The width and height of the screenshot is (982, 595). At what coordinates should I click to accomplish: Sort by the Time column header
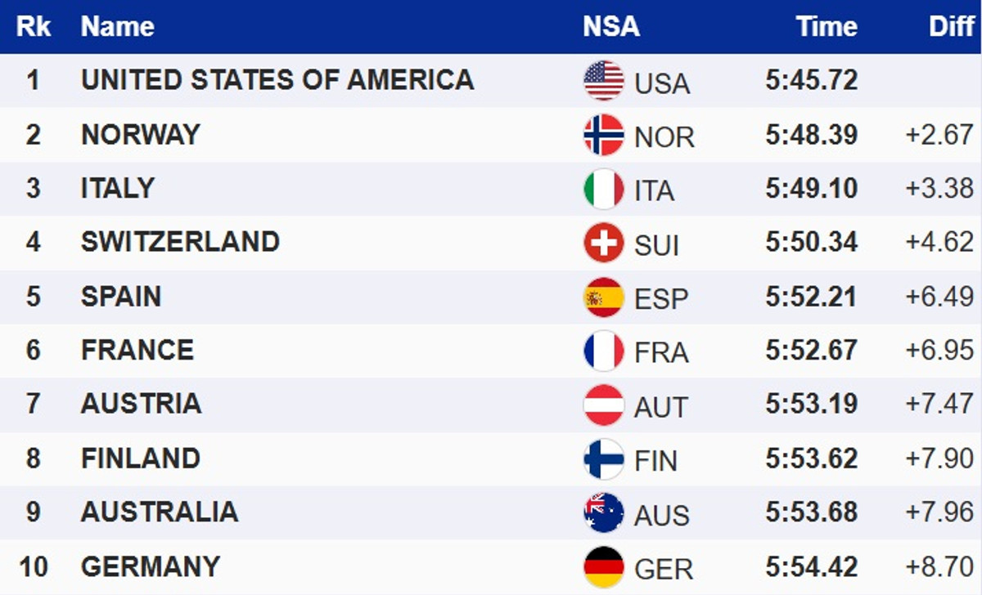pos(826,27)
